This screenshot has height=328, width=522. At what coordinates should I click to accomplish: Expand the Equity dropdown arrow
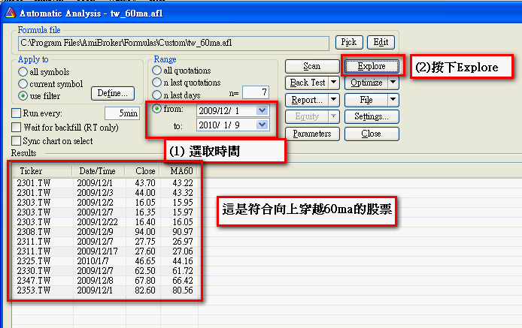[333, 116]
